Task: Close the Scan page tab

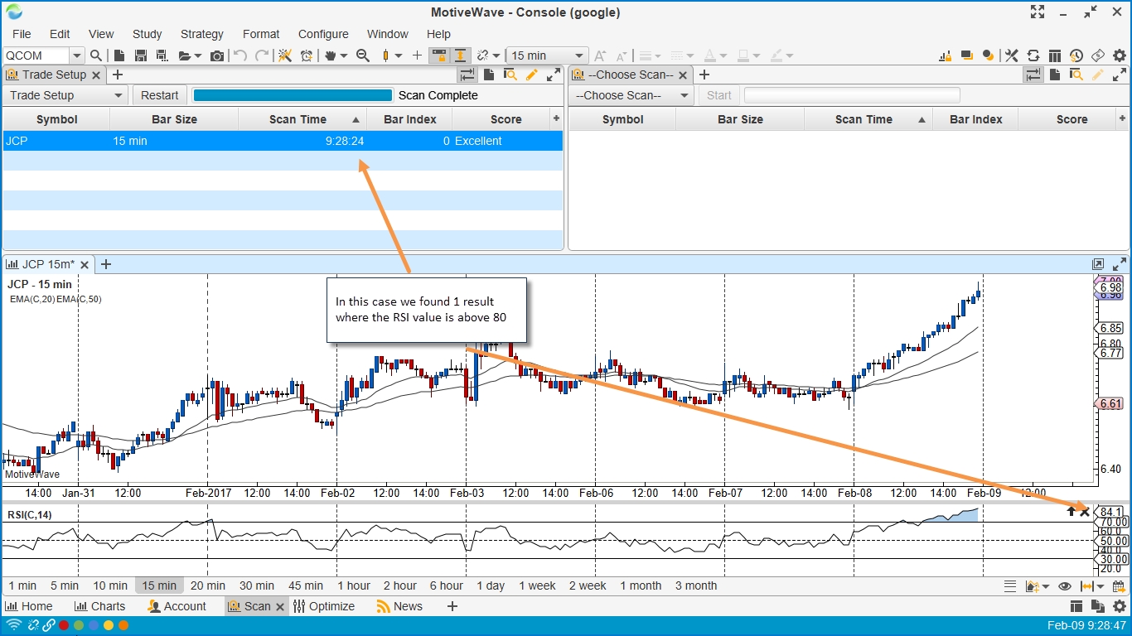Action: 279,607
